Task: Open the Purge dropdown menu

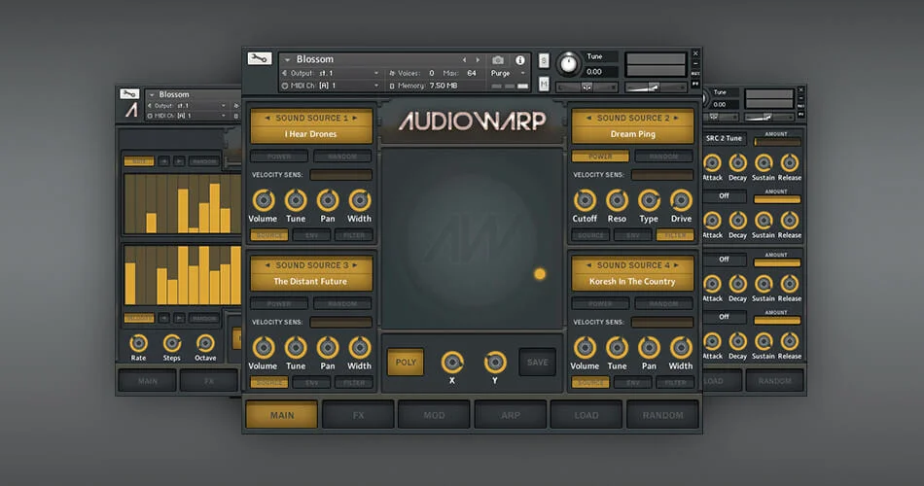Action: tap(508, 73)
